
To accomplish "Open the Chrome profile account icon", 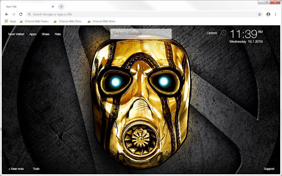I will [268, 15].
